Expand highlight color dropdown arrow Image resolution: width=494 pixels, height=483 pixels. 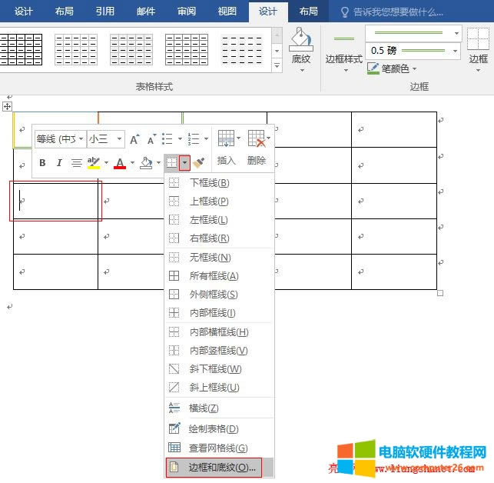click(x=107, y=163)
